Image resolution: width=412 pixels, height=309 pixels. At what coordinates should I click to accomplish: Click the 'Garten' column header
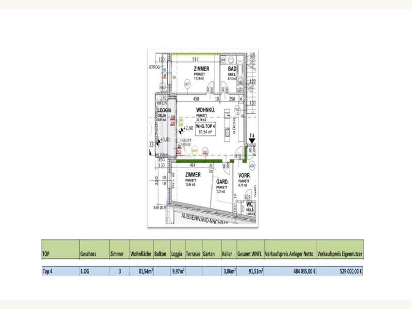coord(212,249)
